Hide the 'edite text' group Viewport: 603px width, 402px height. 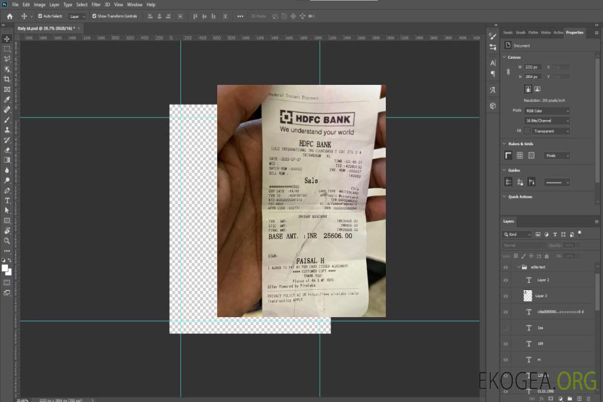tap(506, 267)
